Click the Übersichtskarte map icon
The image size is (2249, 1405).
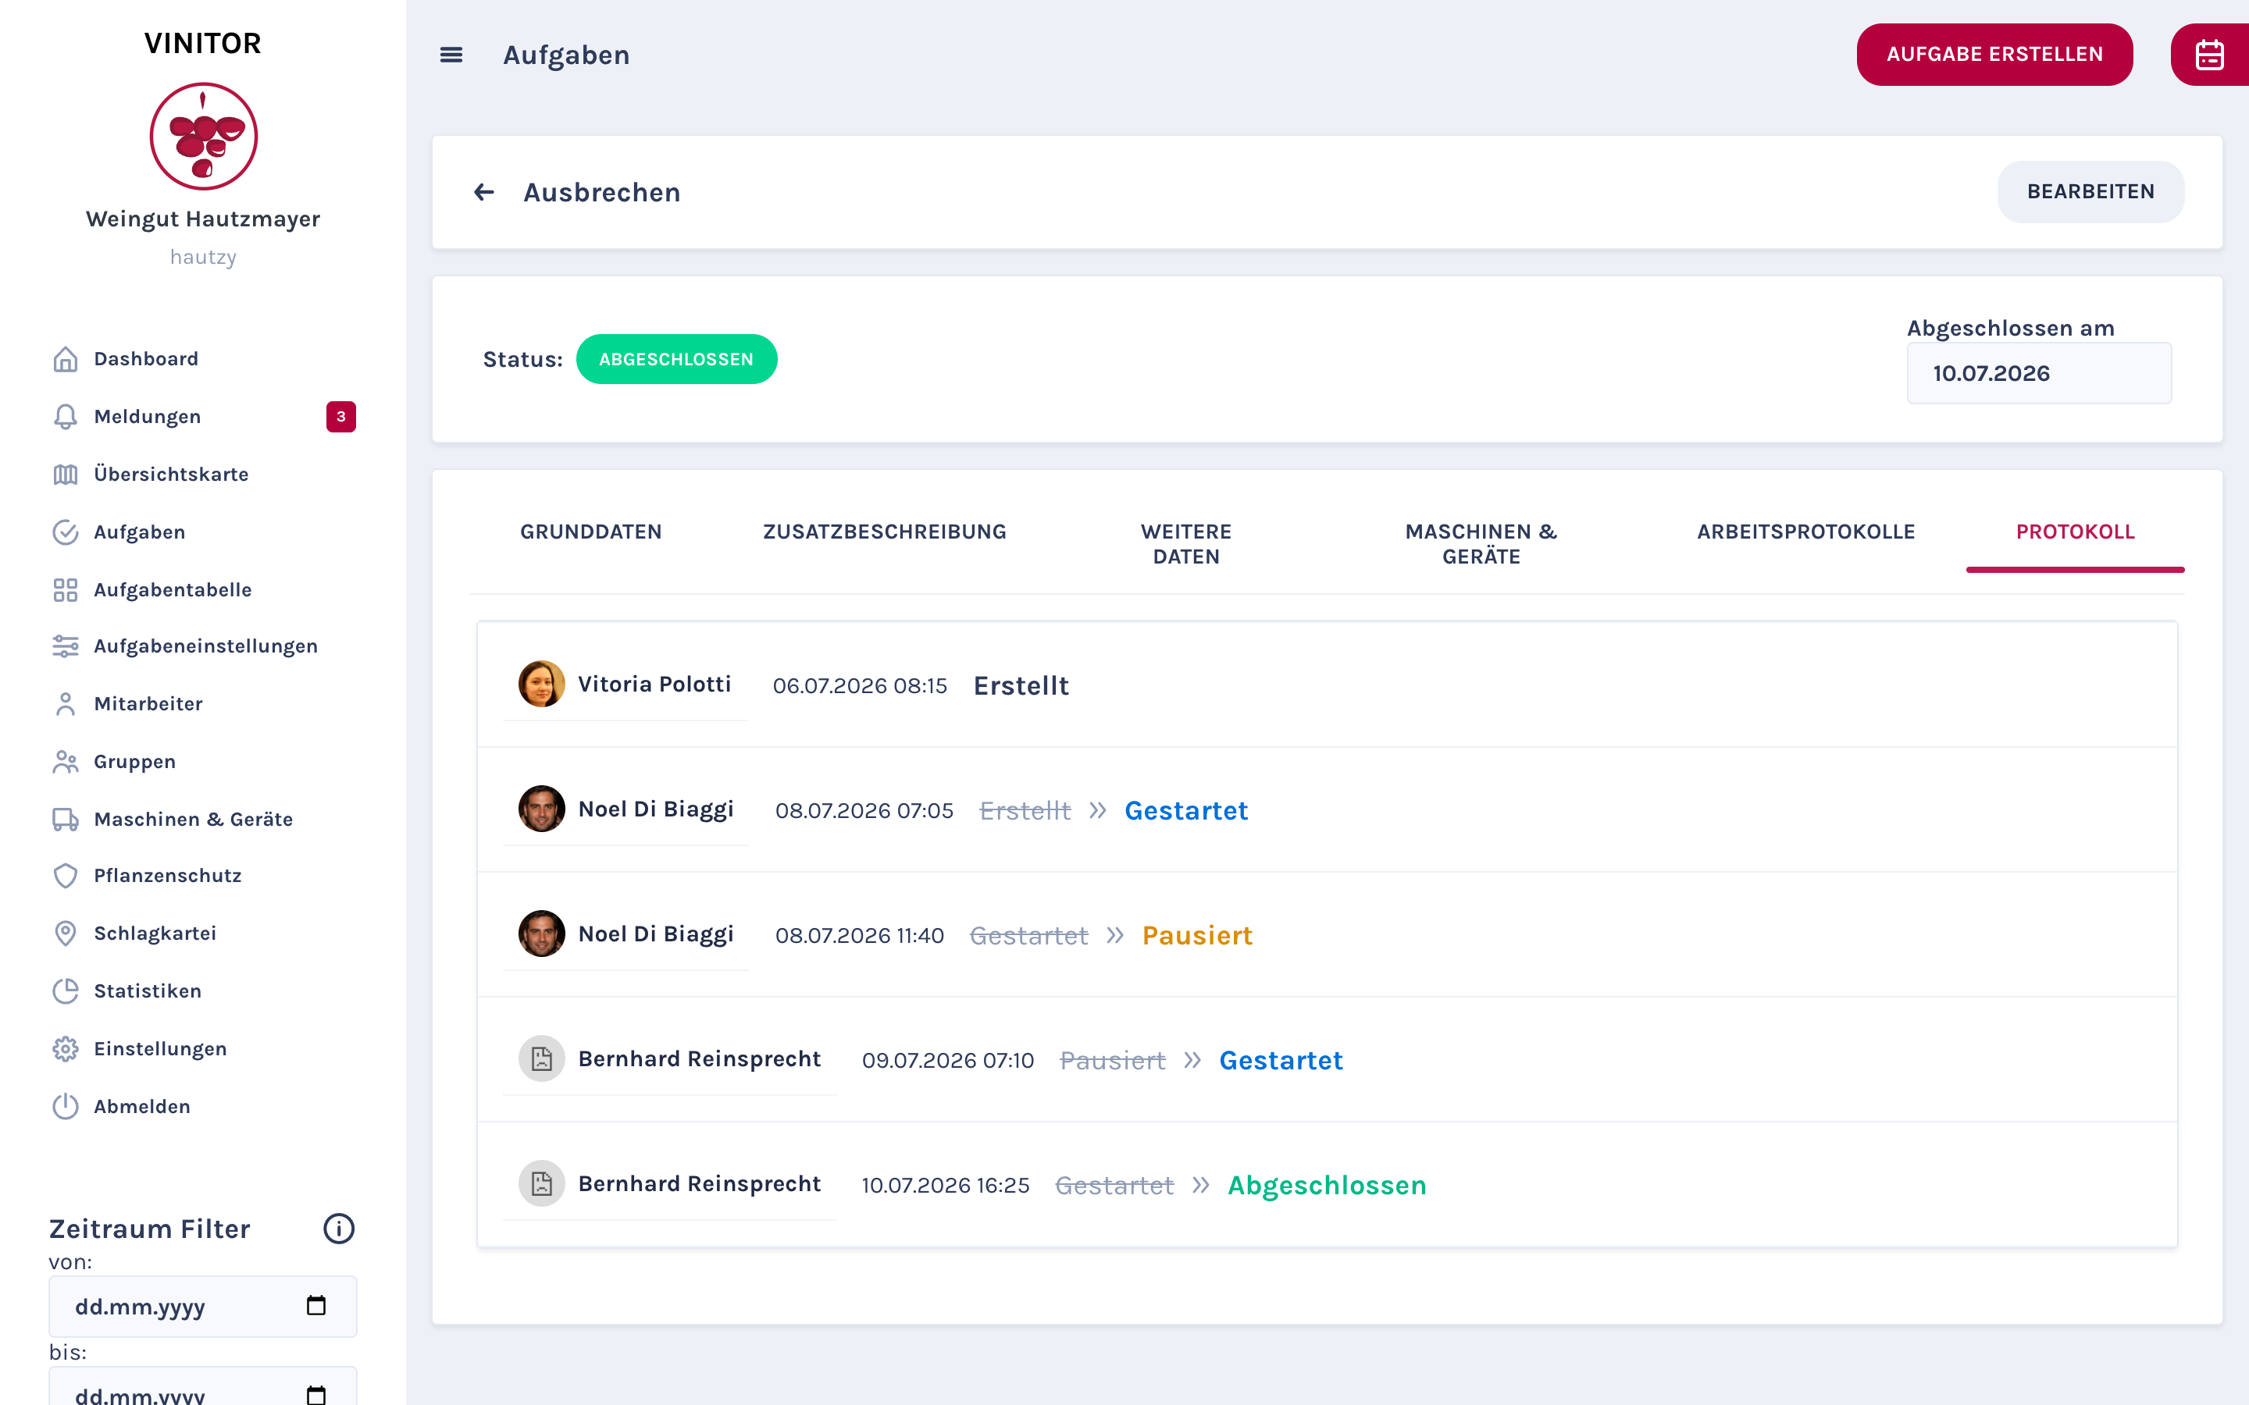pyautogui.click(x=65, y=474)
